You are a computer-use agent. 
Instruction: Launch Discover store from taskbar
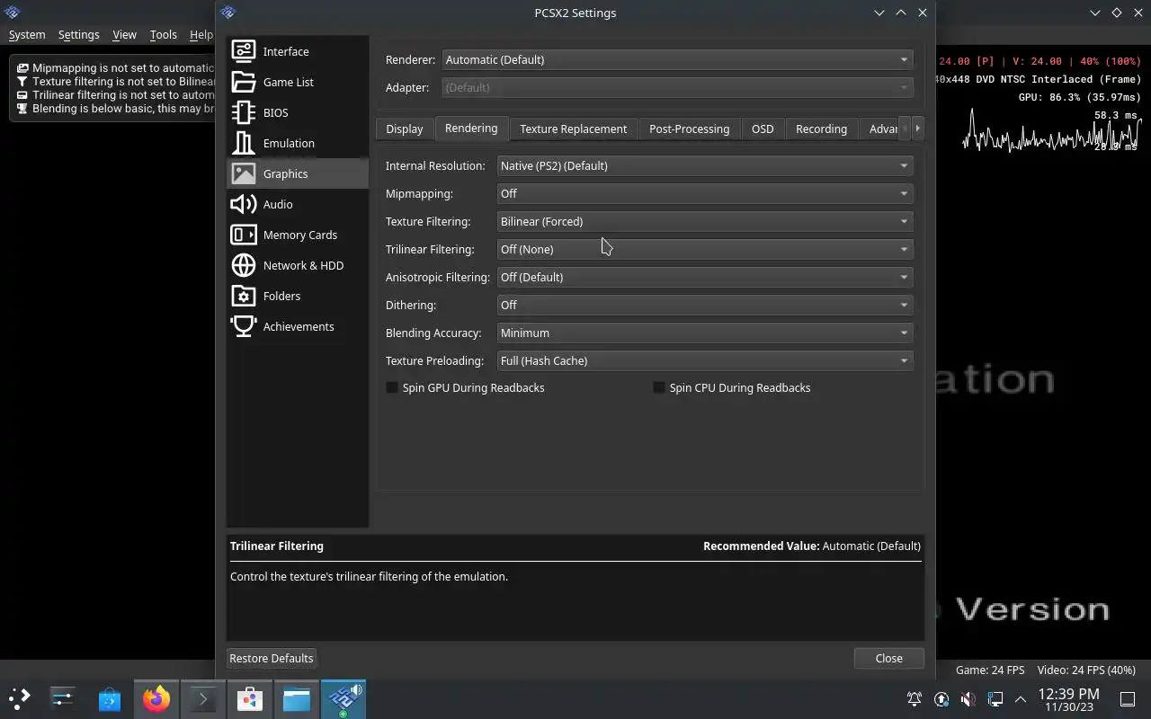(x=110, y=698)
